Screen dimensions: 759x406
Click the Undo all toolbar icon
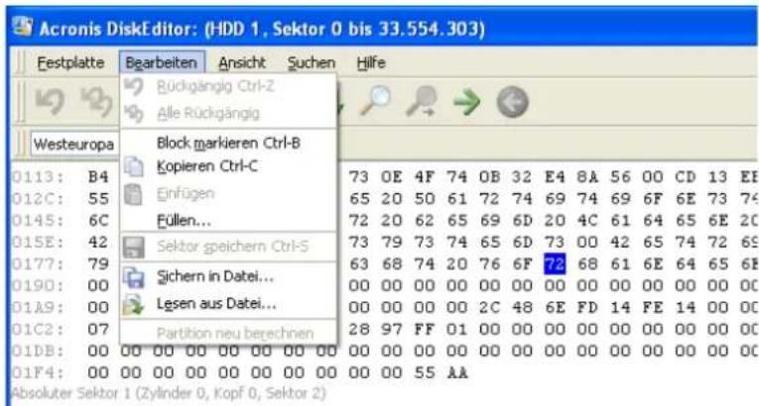point(97,102)
